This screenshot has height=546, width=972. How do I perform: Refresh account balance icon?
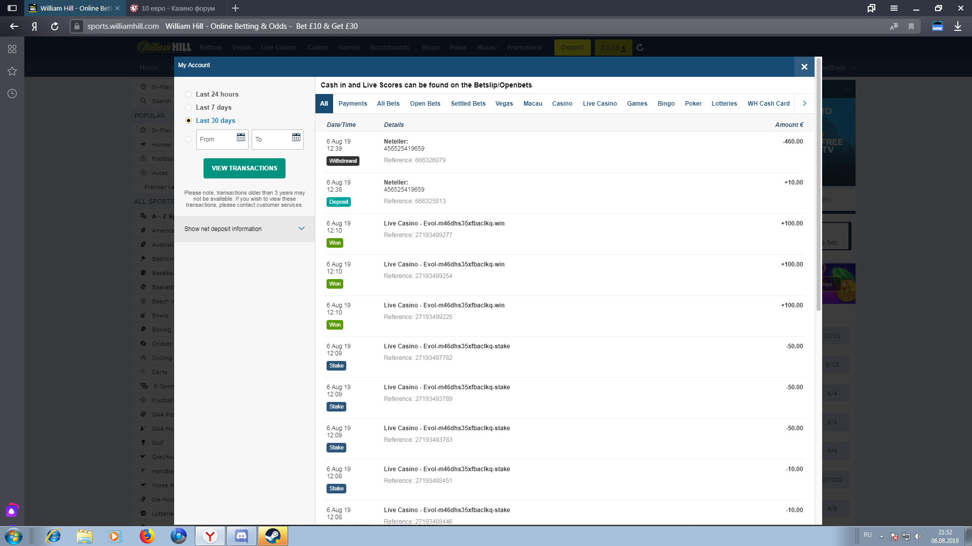pos(640,48)
